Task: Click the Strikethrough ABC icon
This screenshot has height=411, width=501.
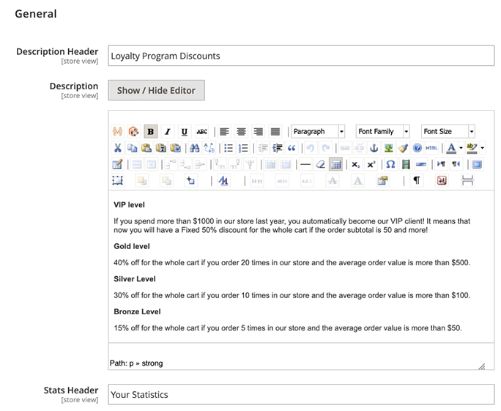Action: tap(201, 132)
